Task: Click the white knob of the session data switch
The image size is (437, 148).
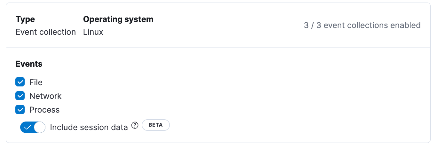Action: (x=39, y=127)
